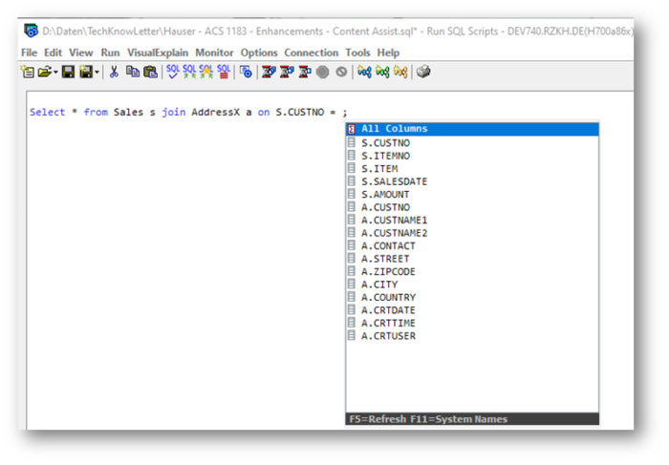Image resolution: width=669 pixels, height=465 pixels.
Task: Select A.CRTUSER in content assist
Action: 472,336
